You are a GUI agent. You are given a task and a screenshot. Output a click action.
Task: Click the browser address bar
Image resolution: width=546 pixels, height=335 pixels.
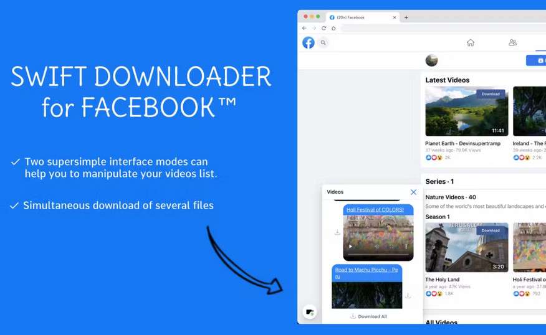tap(443, 28)
